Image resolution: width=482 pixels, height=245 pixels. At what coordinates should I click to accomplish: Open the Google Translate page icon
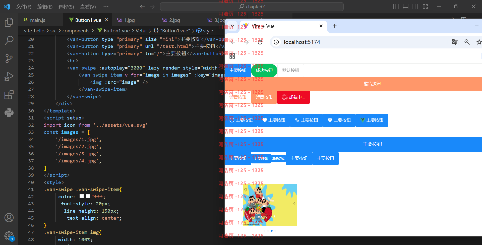pyautogui.click(x=455, y=42)
